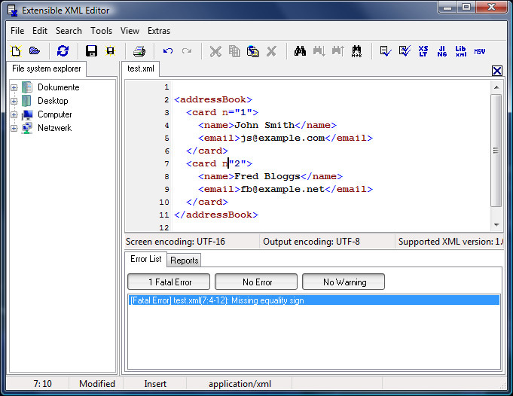This screenshot has height=396, width=513.
Task: Click the Open file folder icon
Action: click(35, 51)
